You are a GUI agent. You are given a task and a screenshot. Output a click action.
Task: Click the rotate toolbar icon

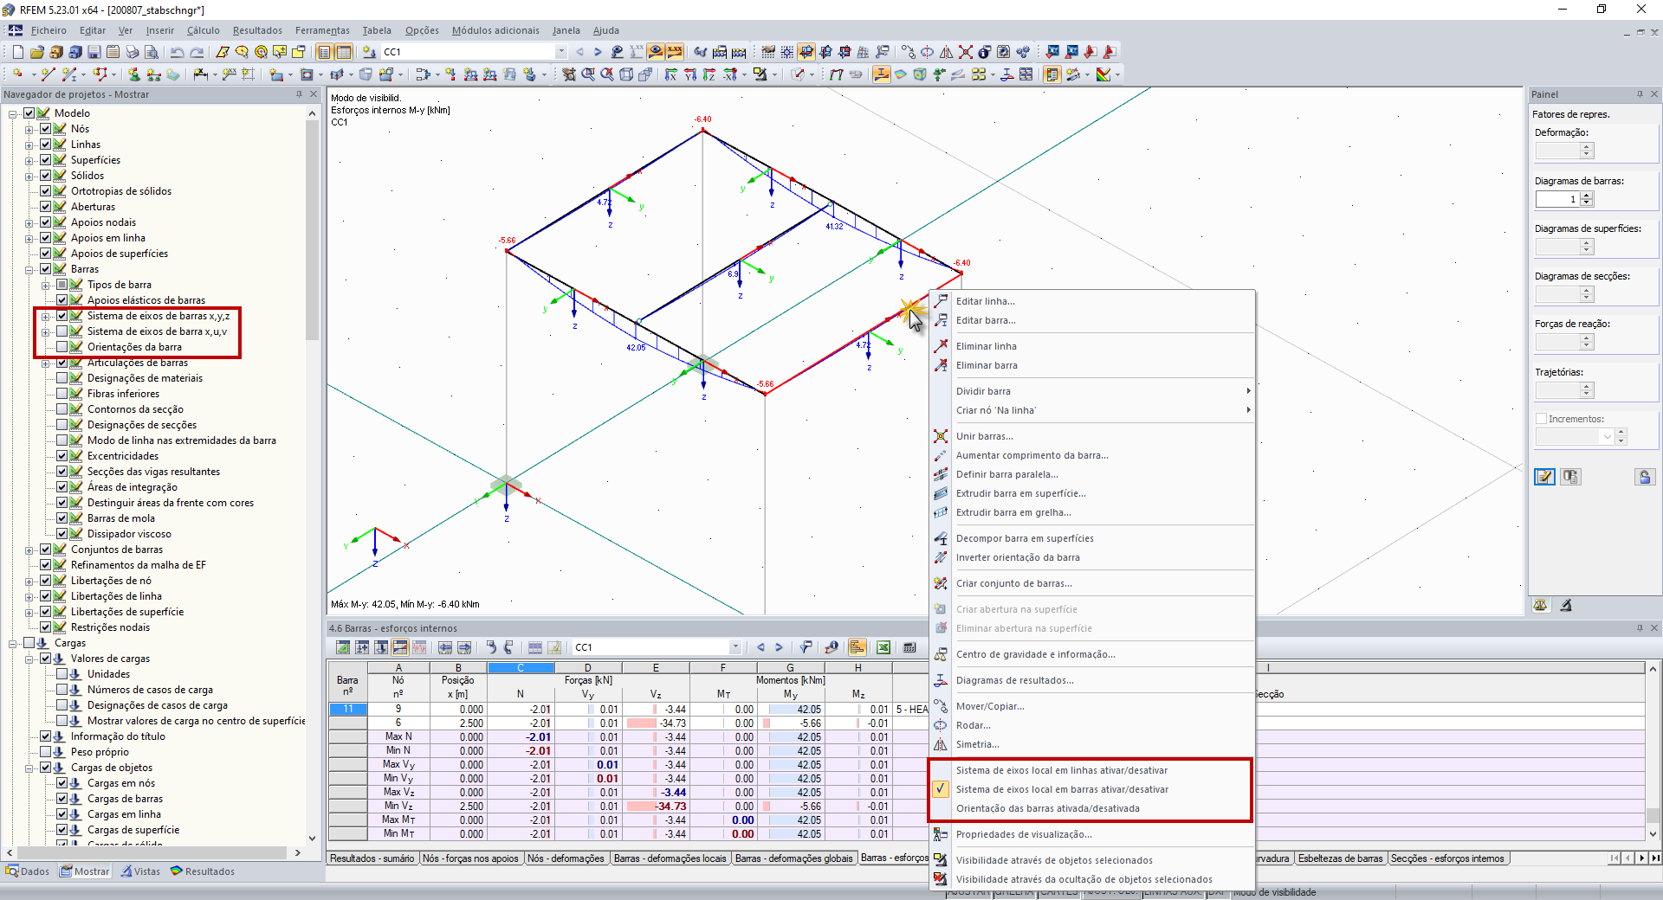[928, 52]
